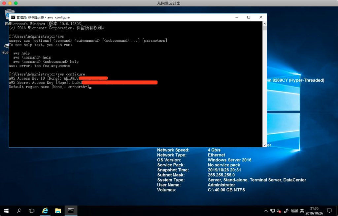Maximize the command prompt window
The image size is (338, 216).
click(249, 17)
